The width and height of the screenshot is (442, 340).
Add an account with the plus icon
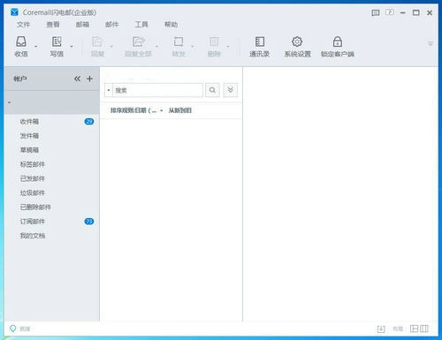(90, 79)
